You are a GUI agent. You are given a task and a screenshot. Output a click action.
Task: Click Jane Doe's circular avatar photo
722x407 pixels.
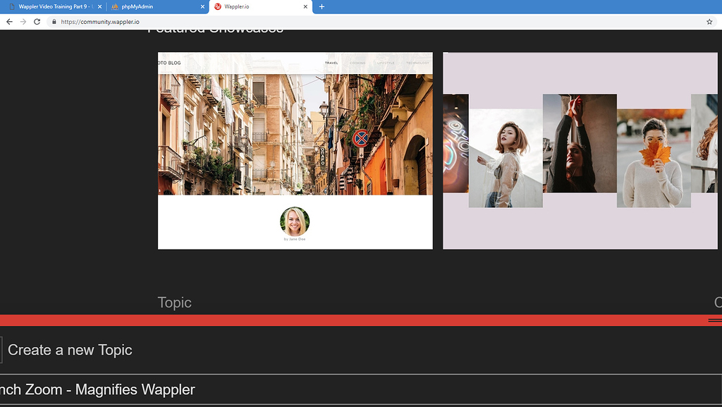295,221
